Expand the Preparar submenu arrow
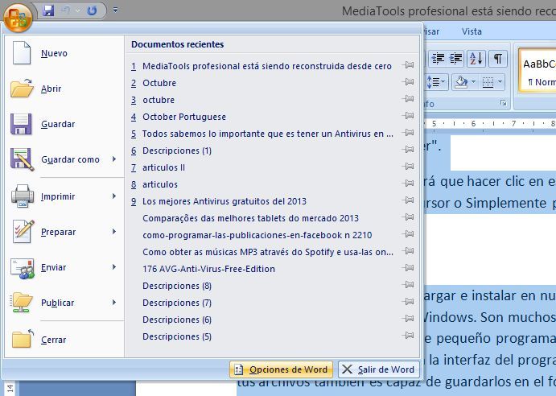Image resolution: width=556 pixels, height=396 pixels. [114, 231]
